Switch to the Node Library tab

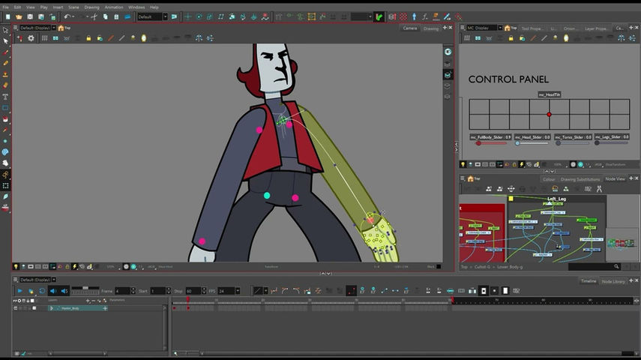613,281
